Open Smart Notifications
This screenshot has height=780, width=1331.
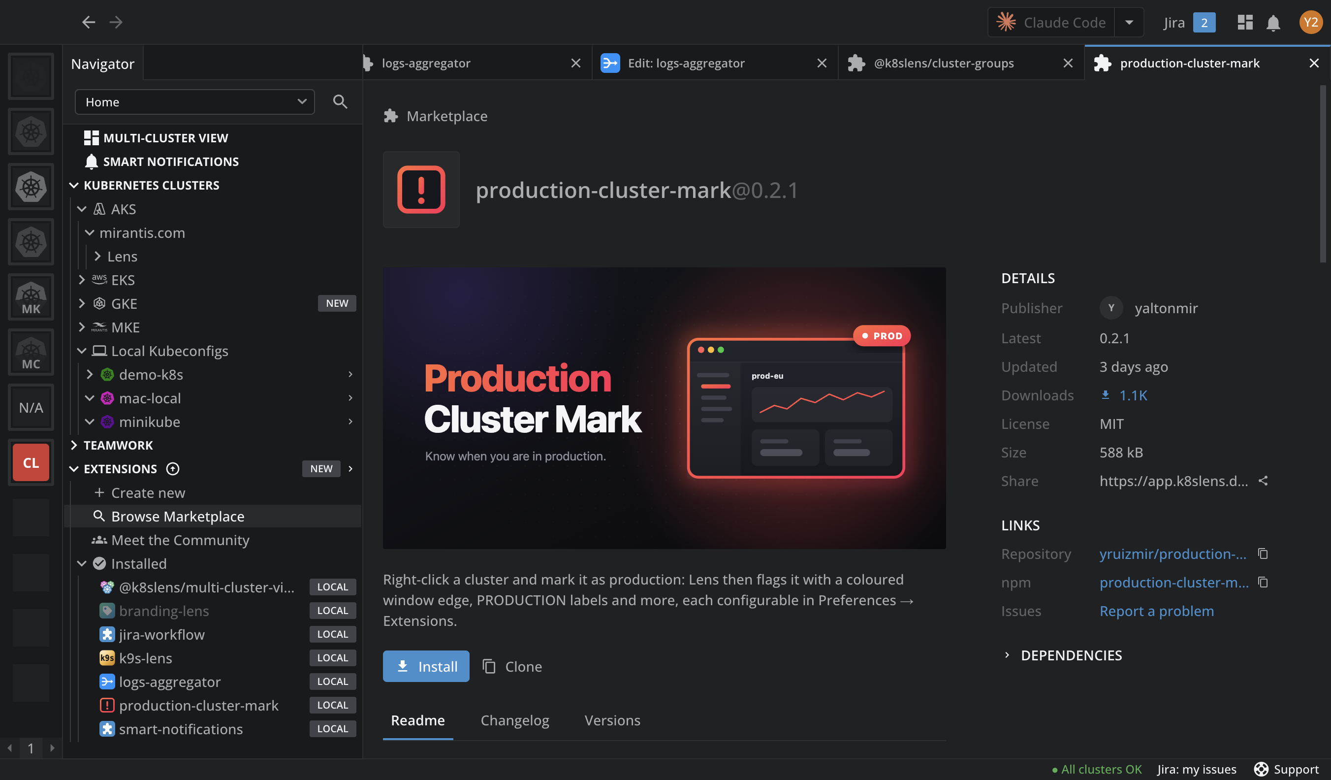(x=161, y=162)
